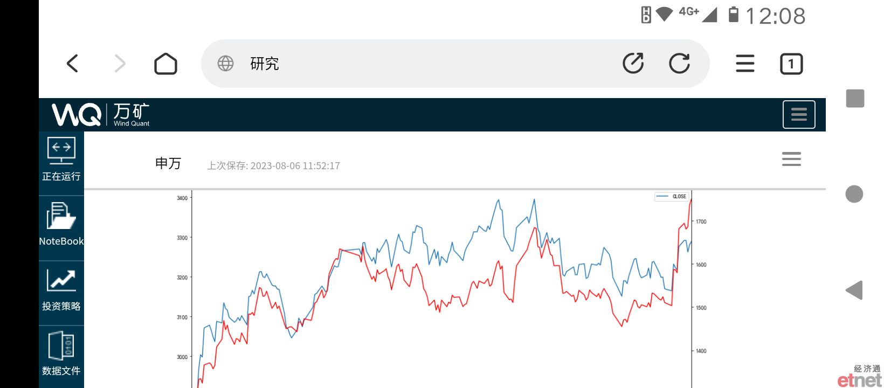This screenshot has width=884, height=388.
Task: Open the NoteBook sidebar icon
Action: [61, 224]
